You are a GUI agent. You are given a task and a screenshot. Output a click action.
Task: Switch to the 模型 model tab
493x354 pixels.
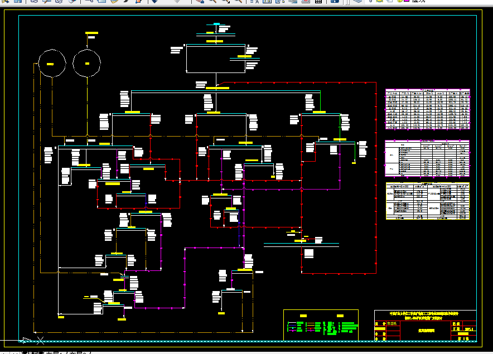click(33, 352)
